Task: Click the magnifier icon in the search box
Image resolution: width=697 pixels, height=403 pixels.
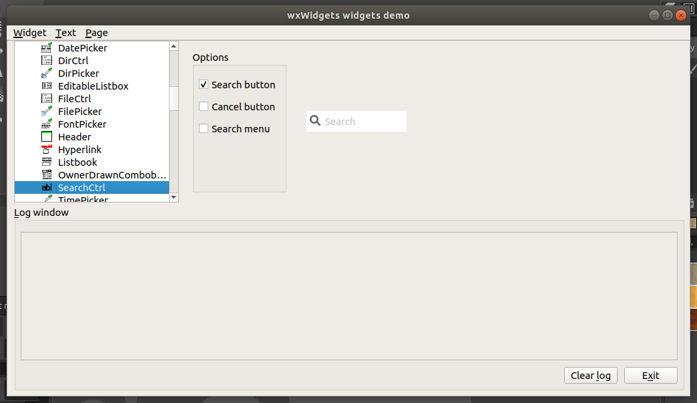Action: [314, 121]
